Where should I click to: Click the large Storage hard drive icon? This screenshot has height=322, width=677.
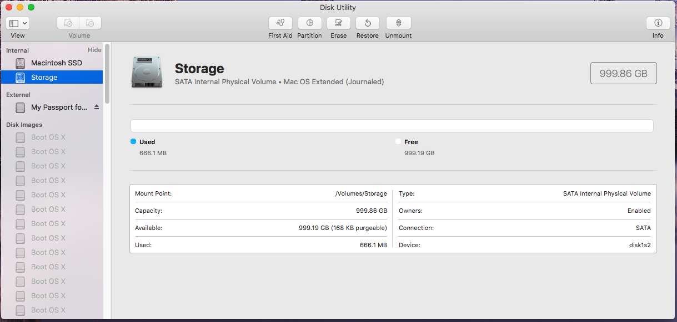coord(147,73)
